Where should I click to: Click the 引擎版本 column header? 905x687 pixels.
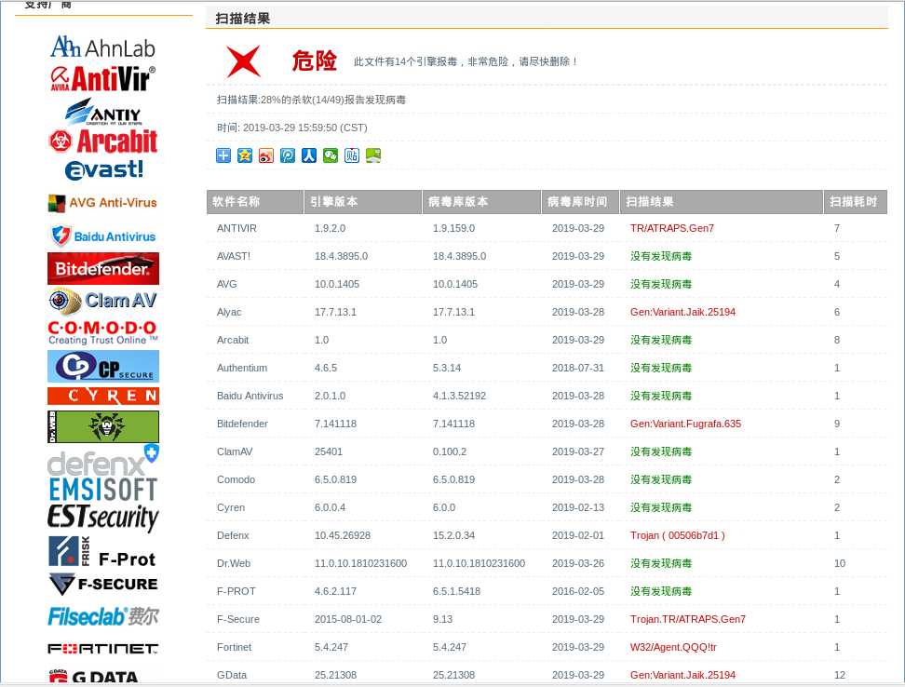[x=363, y=202]
